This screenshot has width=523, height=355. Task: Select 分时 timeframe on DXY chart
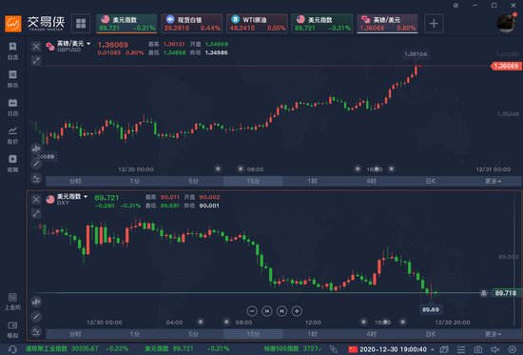click(75, 334)
